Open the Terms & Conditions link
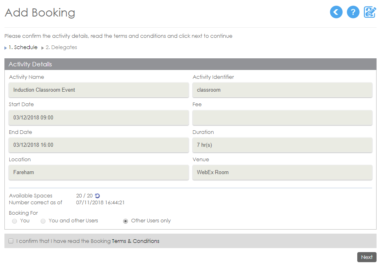 tap(136, 241)
